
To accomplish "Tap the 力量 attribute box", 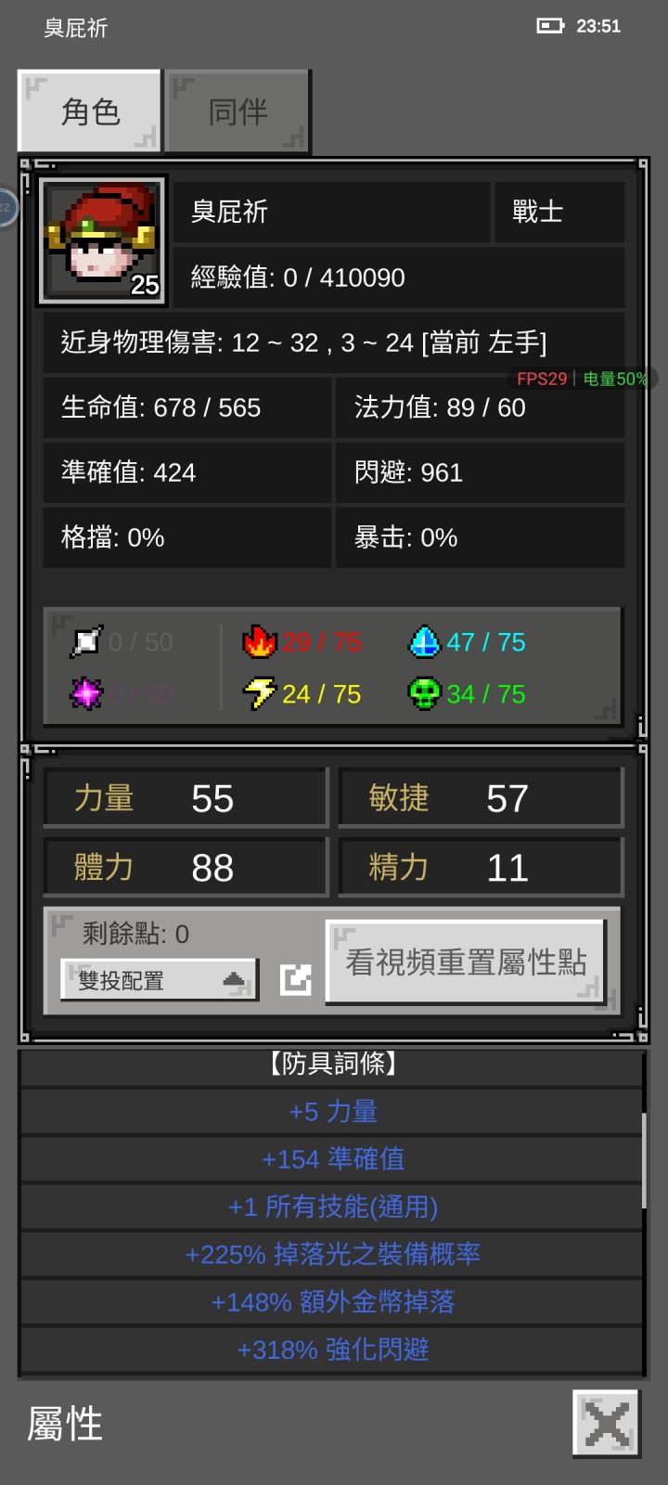I will click(x=186, y=798).
